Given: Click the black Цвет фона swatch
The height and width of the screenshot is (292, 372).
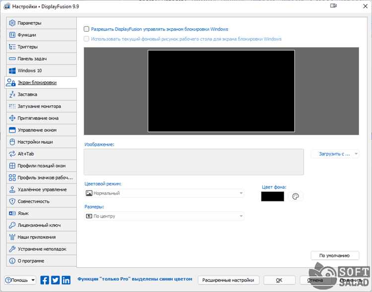Looking at the screenshot, I should (x=272, y=196).
